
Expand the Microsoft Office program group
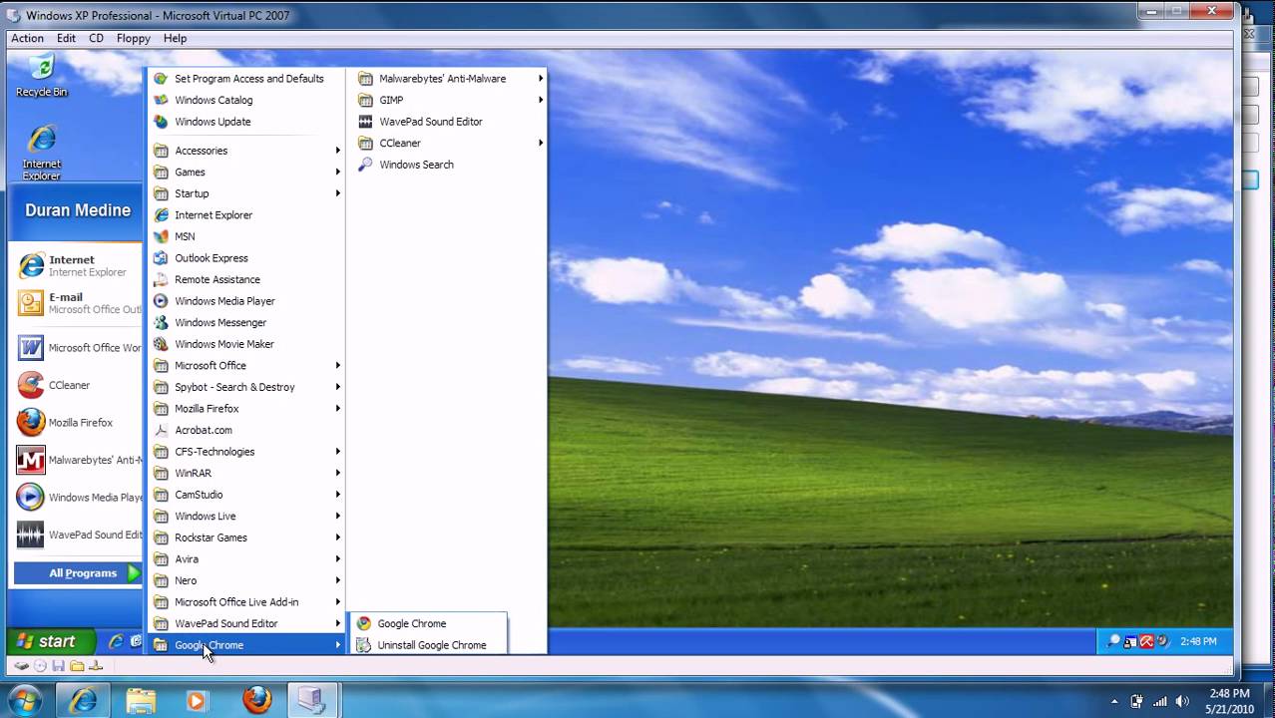(x=210, y=366)
